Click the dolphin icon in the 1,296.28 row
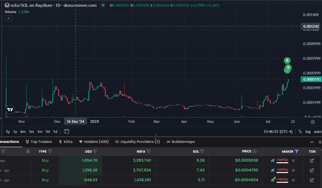Viewport: 322px width, 188px height. coord(272,170)
